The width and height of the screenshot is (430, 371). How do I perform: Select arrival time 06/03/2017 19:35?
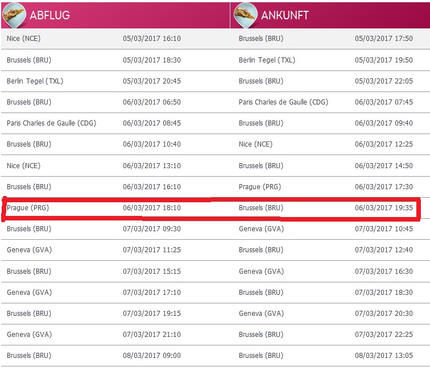point(384,208)
